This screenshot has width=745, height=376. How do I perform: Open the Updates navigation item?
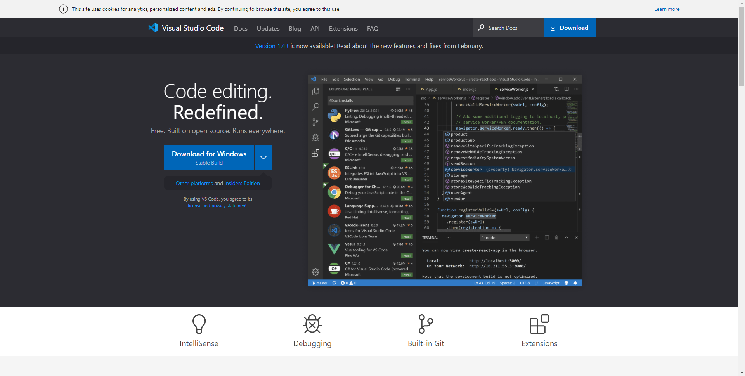[268, 28]
